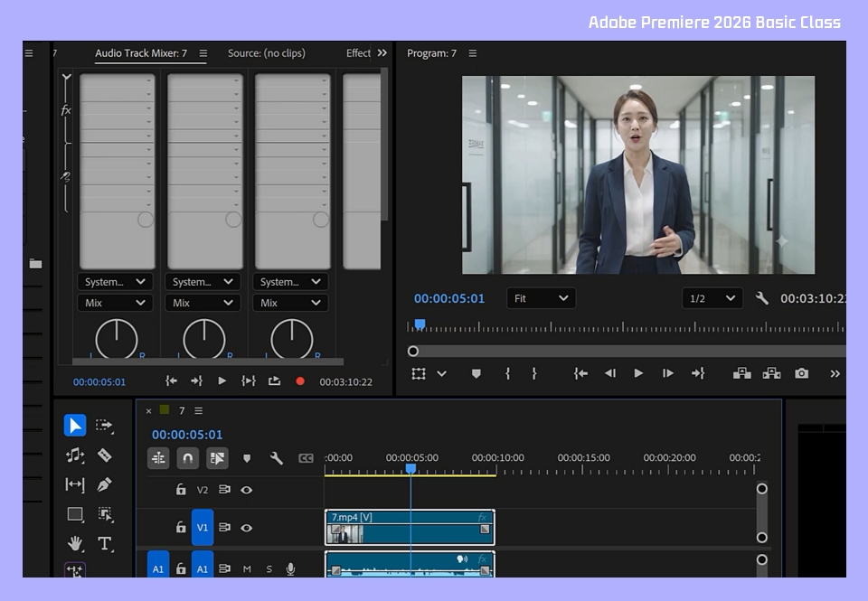Play the sequence in Program monitor
This screenshot has height=601, width=868.
[638, 373]
